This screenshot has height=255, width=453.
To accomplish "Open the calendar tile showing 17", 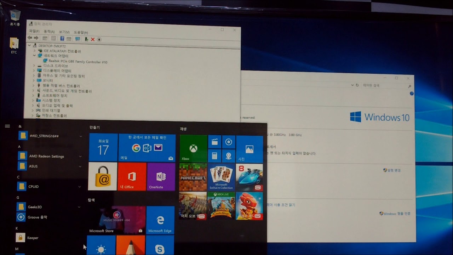I will pyautogui.click(x=103, y=148).
